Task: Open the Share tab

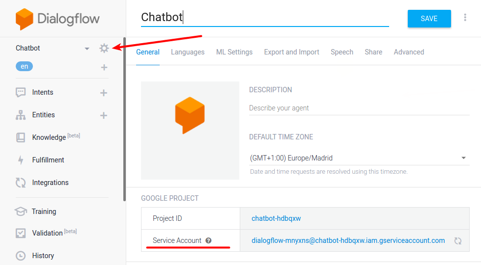Action: coord(373,52)
